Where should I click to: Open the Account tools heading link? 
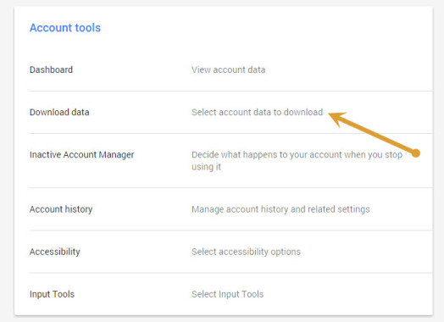tap(65, 28)
